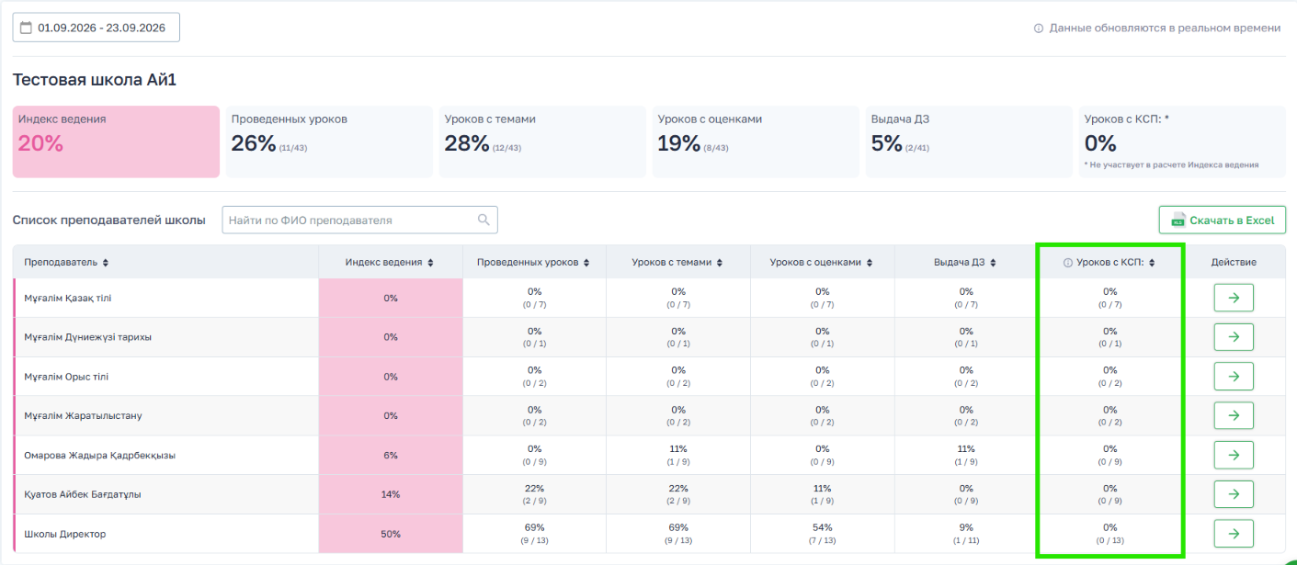1297x565 pixels.
Task: Sort by Уроков с оценками column header
Action: point(822,262)
